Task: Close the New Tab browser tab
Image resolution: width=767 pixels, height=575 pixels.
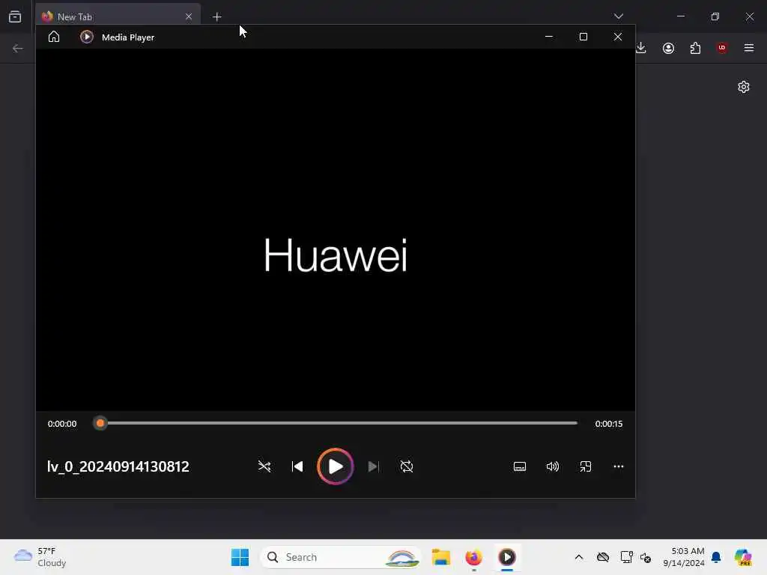Action: [x=188, y=16]
